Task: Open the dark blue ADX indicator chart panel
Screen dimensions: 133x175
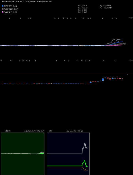Action: point(68,154)
